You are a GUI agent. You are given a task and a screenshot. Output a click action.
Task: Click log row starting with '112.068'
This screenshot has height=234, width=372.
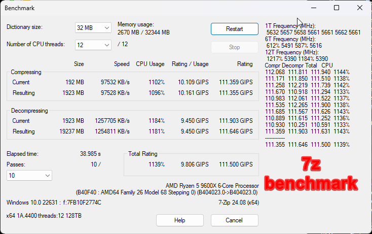point(307,72)
